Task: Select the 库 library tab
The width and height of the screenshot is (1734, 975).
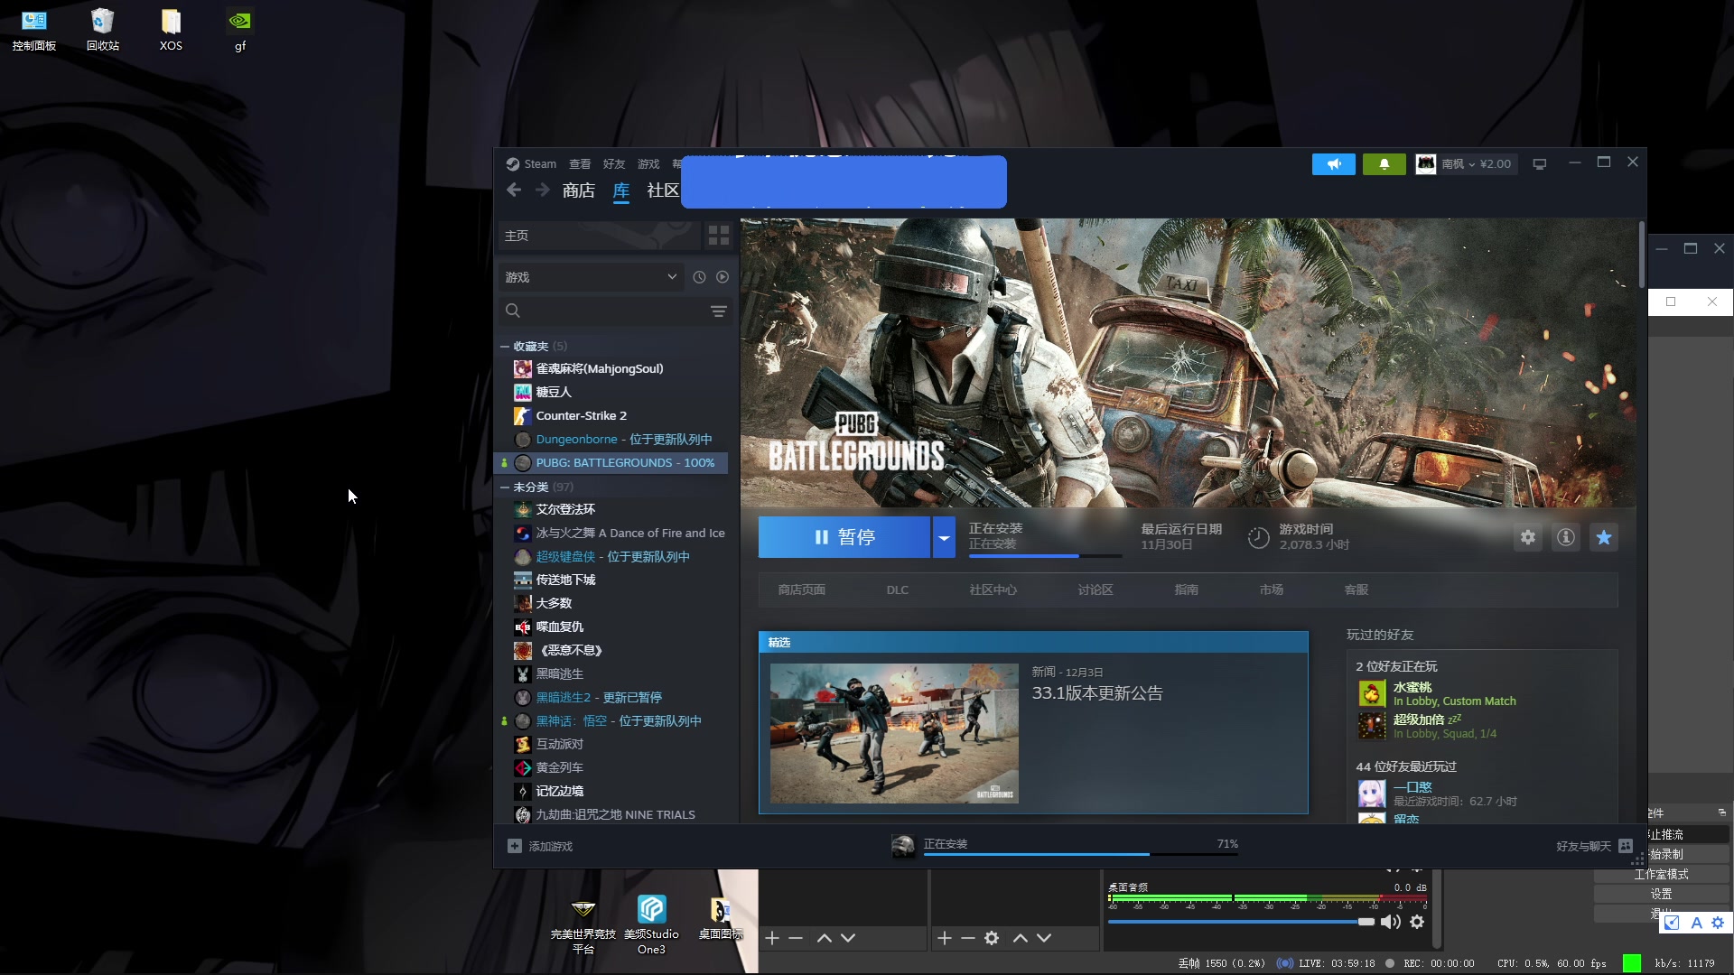Action: tap(621, 190)
